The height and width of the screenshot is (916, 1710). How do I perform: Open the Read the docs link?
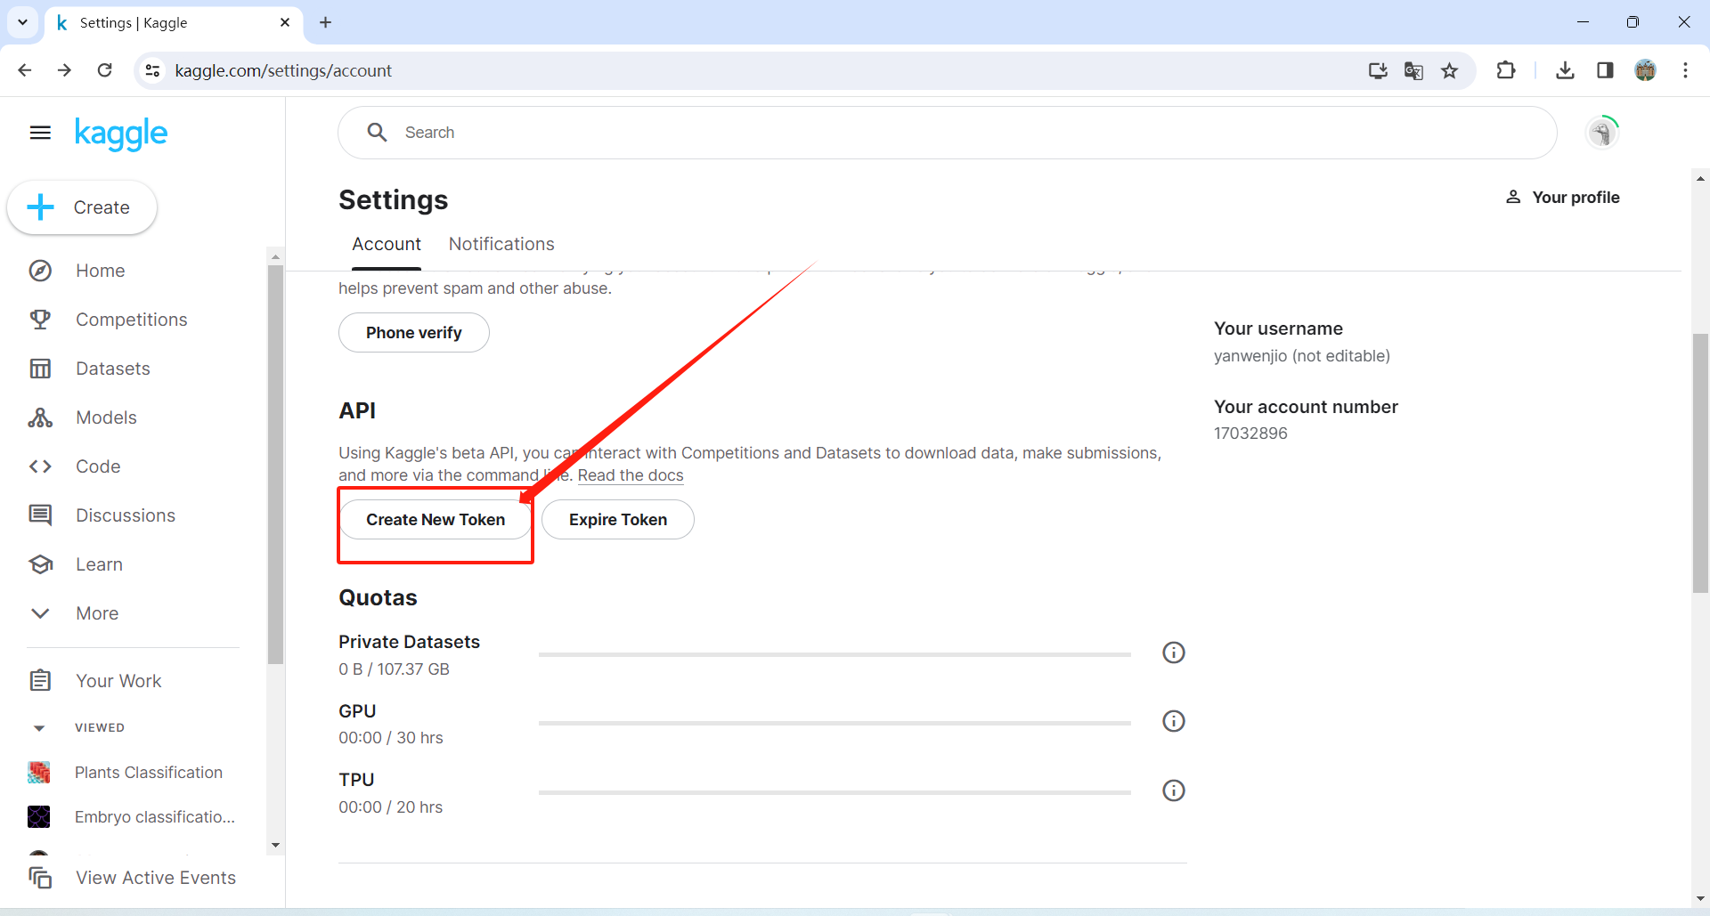point(631,475)
